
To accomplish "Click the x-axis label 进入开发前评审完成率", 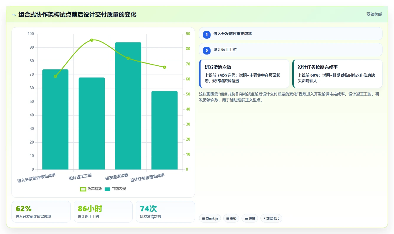I will pos(36,178).
